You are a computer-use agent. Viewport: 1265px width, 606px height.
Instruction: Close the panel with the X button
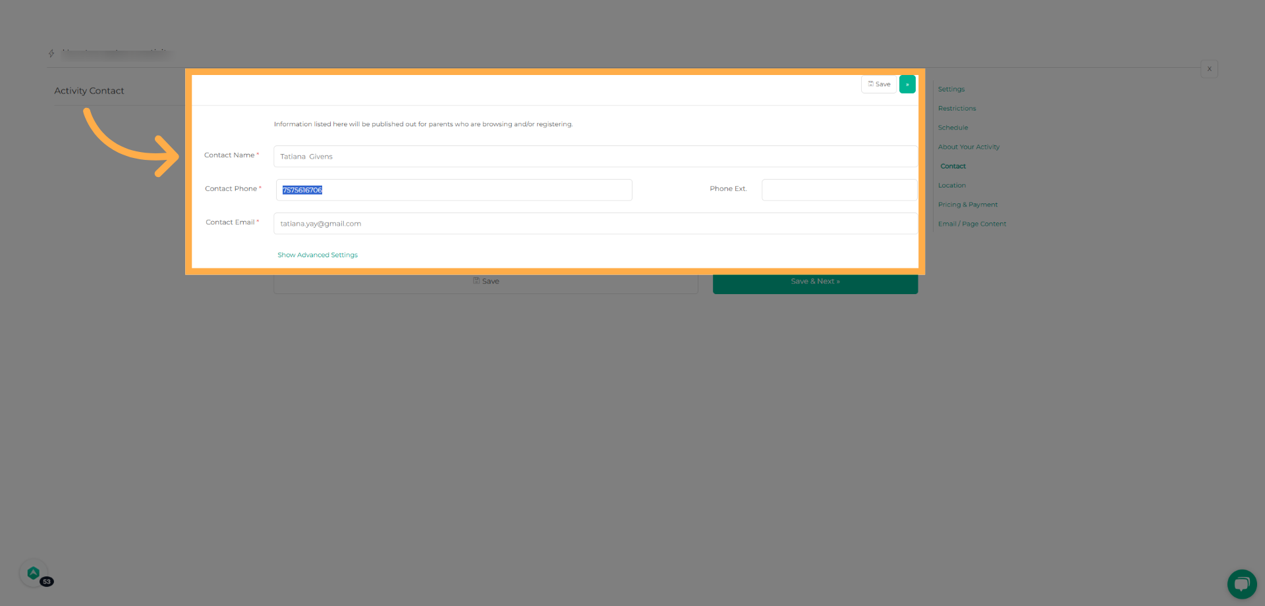(x=1210, y=68)
